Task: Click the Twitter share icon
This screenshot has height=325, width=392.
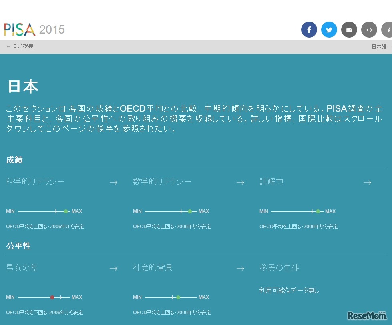Action: coord(329,30)
